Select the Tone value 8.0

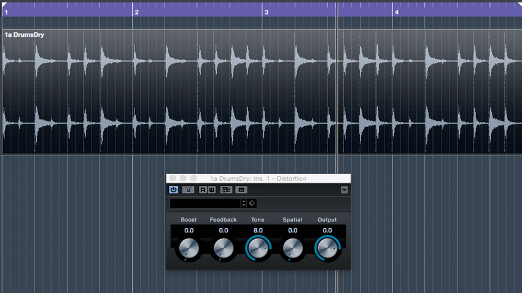pos(258,230)
